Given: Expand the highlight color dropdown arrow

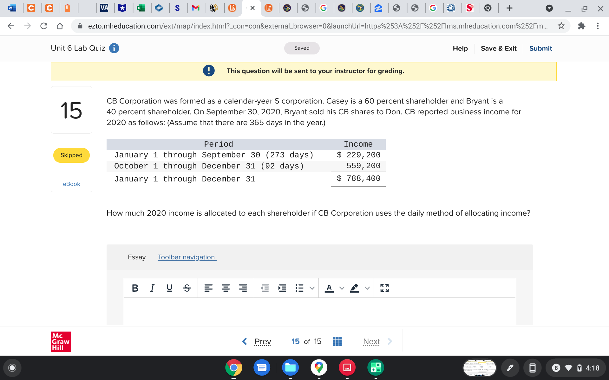Looking at the screenshot, I should [x=367, y=288].
